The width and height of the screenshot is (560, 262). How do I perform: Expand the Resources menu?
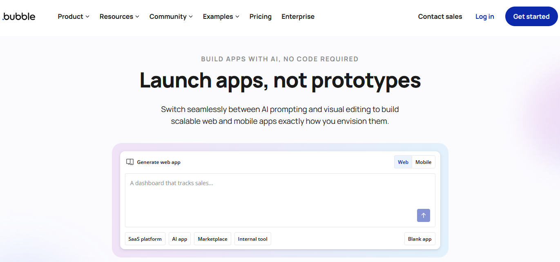(x=119, y=16)
